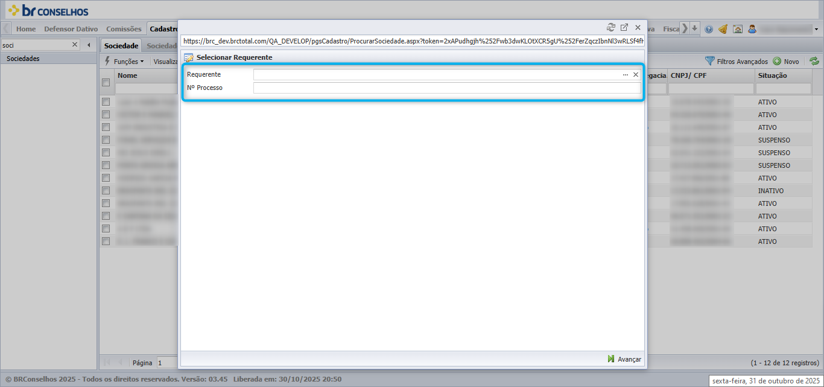
Task: Toggle the select-all checkbox in grid header
Action: (106, 82)
